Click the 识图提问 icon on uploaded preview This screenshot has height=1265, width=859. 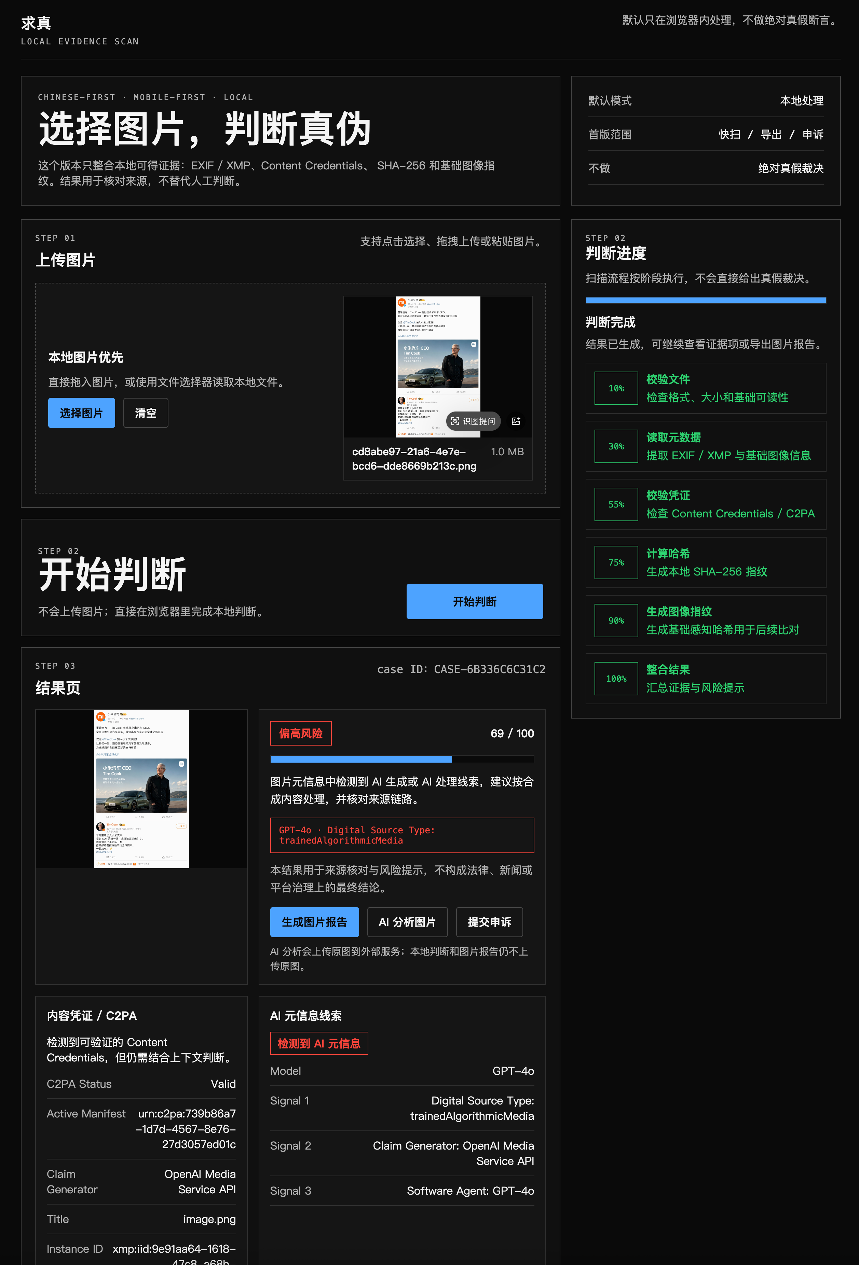coord(473,421)
